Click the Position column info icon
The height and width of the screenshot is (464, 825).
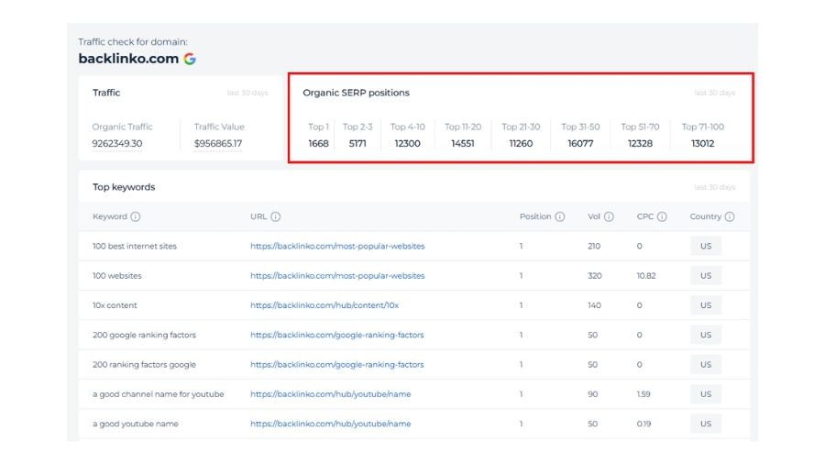(560, 217)
